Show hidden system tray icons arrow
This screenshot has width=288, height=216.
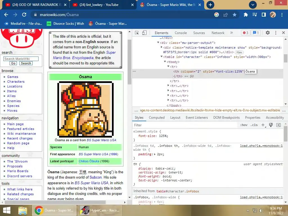pyautogui.click(x=248, y=210)
